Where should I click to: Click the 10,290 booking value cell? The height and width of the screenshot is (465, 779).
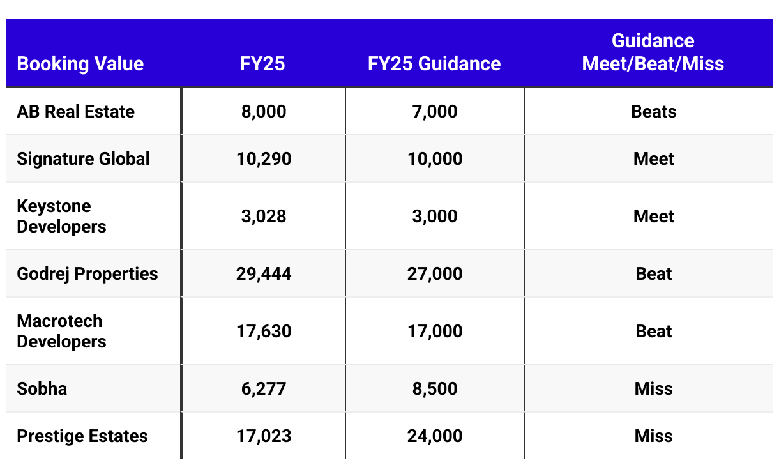[264, 159]
